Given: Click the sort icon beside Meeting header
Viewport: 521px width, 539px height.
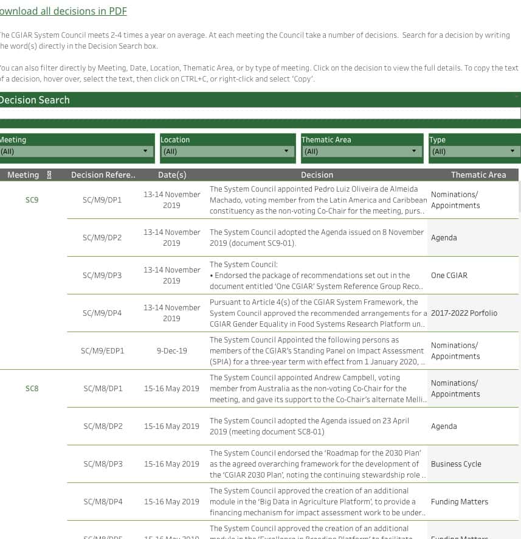Looking at the screenshot, I should click(x=49, y=175).
